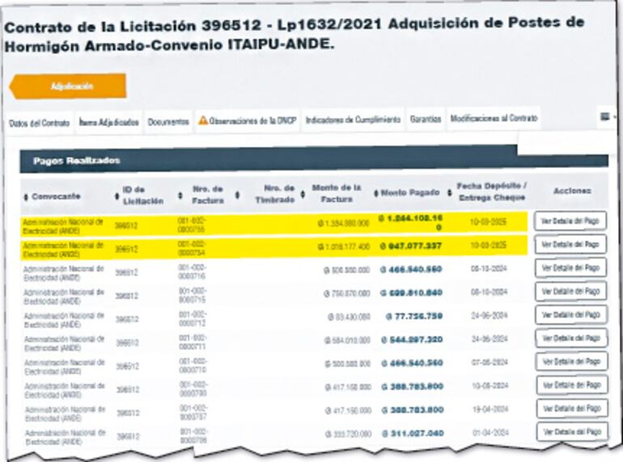Open Ver Detalle del Pago dated 19-04-2024

pos(572,408)
